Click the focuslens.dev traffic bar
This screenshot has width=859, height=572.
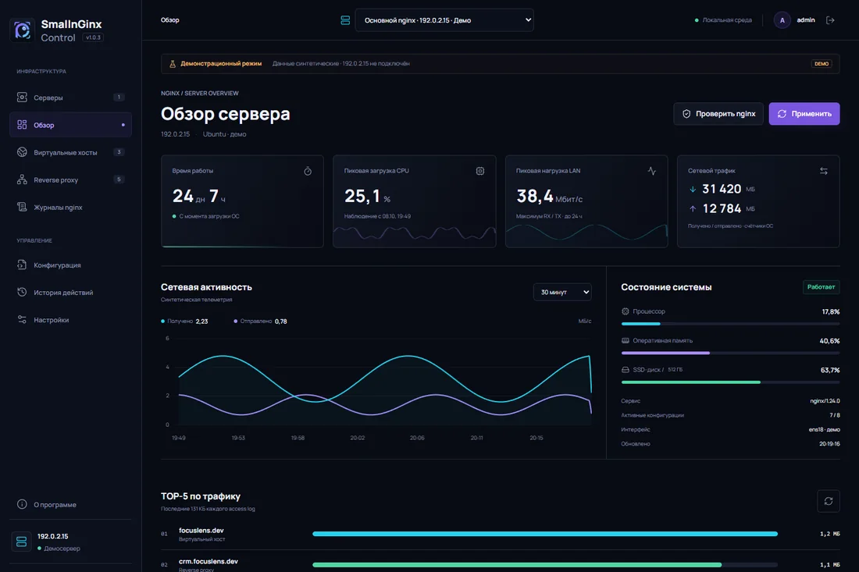[x=545, y=534]
